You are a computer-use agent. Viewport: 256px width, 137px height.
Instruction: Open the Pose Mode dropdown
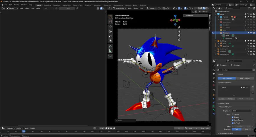point(120,8)
